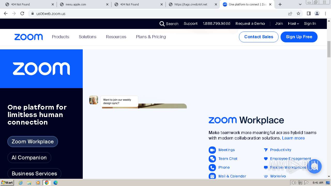Image resolution: width=331 pixels, height=186 pixels.
Task: Click the Employee Engagement heart icon
Action: [266, 159]
